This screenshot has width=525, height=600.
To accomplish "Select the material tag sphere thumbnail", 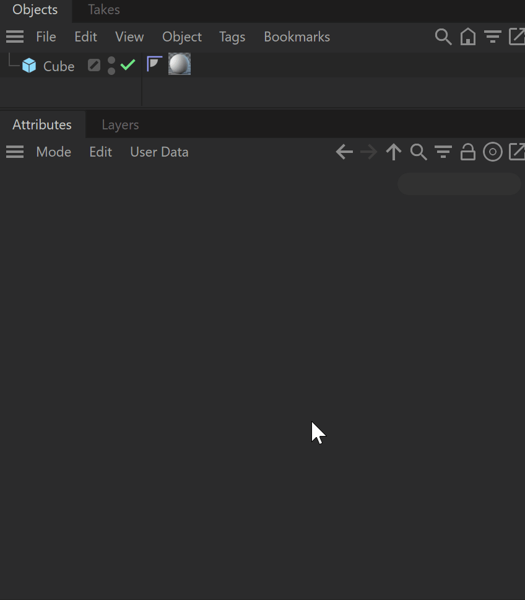I will 180,64.
